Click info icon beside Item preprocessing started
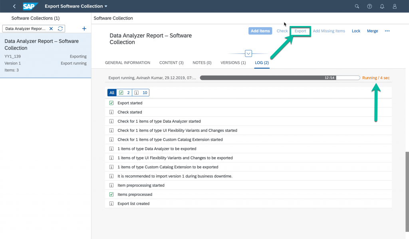The image size is (409, 239). click(x=111, y=185)
